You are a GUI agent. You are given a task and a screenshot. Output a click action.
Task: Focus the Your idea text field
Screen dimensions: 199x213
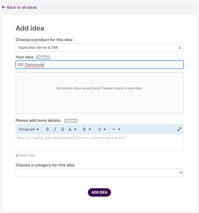(x=99, y=65)
